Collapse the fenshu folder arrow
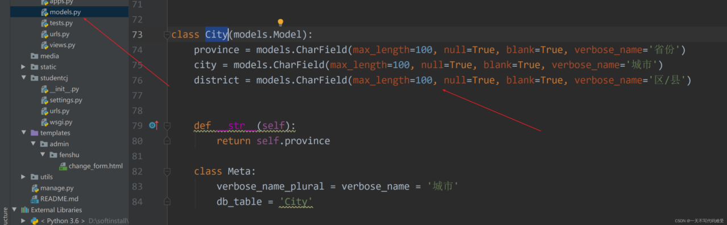The width and height of the screenshot is (727, 225). 43,155
